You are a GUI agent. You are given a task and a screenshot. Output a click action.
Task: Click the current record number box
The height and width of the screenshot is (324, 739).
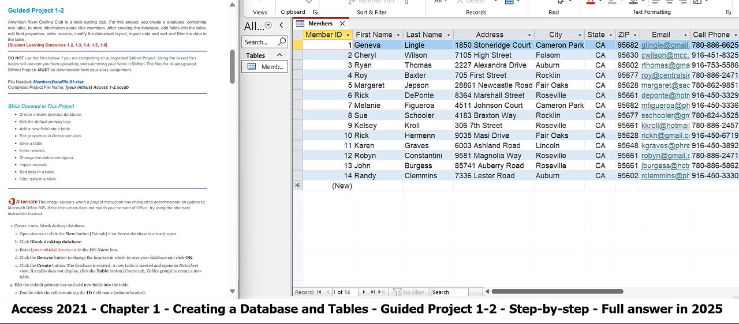click(346, 292)
